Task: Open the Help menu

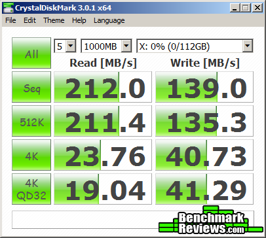Action: click(79, 20)
